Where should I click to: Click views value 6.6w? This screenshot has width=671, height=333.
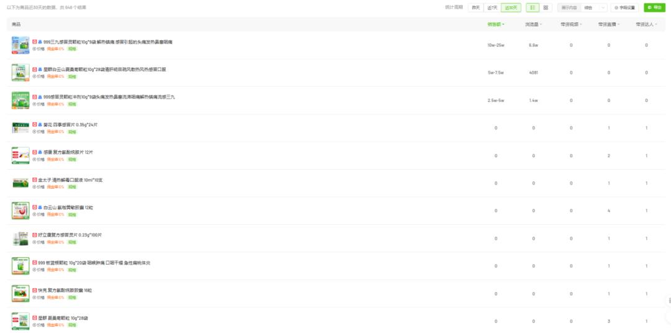[533, 45]
